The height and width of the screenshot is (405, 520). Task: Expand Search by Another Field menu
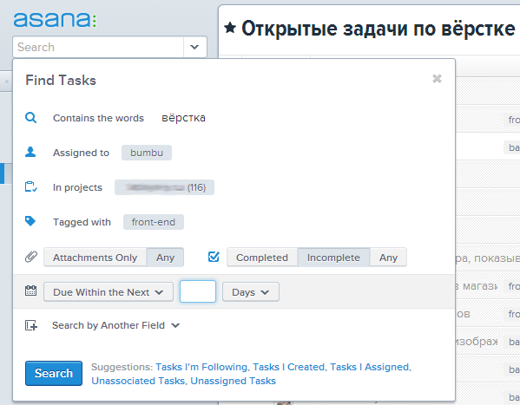[x=115, y=325]
